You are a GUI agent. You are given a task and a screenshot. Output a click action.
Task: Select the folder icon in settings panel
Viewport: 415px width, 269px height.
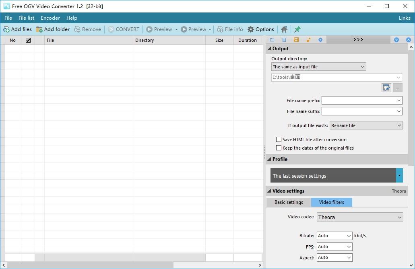coord(272,40)
